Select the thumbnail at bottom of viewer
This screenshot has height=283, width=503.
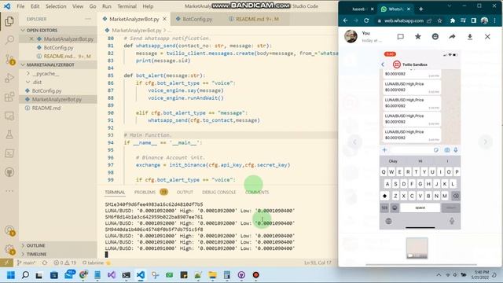click(417, 248)
